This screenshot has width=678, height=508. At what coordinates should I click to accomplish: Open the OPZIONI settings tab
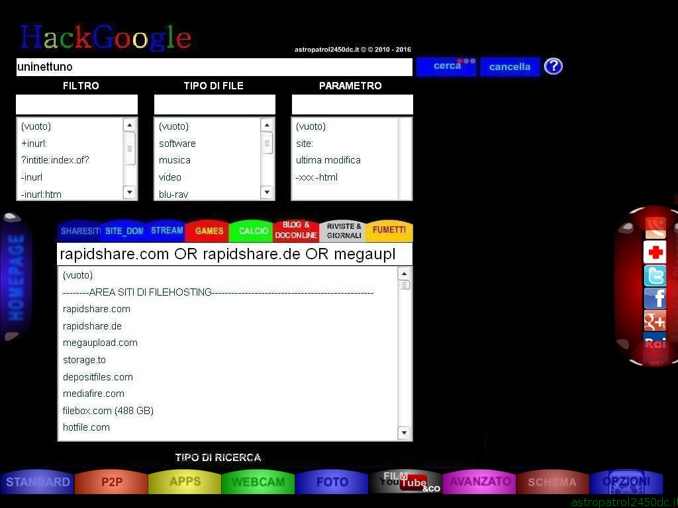click(x=626, y=482)
